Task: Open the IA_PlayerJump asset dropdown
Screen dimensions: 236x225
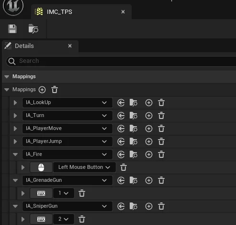Action: pyautogui.click(x=67, y=142)
